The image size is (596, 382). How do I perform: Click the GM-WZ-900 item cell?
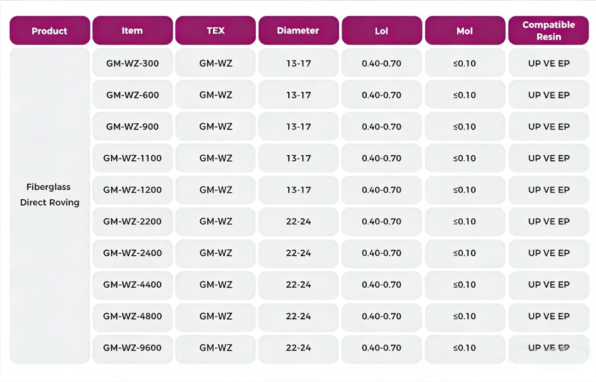133,126
